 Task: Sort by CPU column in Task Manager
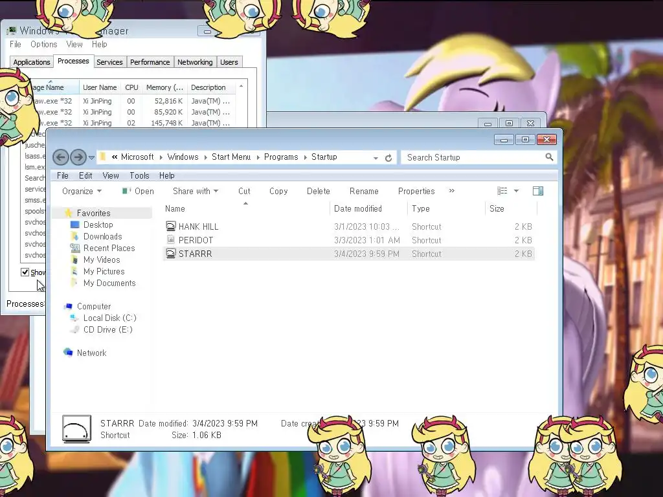point(131,87)
